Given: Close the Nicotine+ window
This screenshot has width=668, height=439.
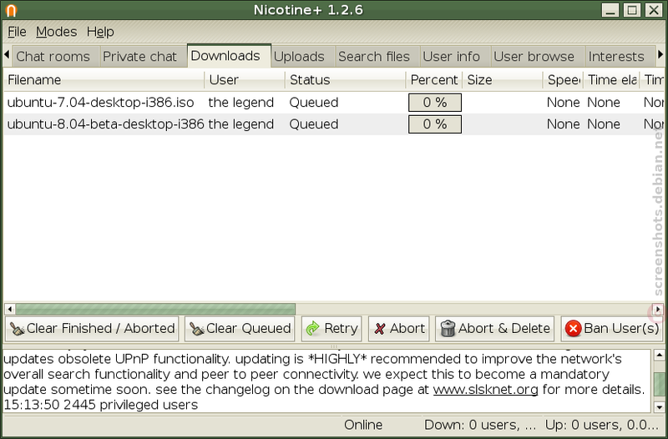Looking at the screenshot, I should (654, 10).
